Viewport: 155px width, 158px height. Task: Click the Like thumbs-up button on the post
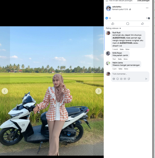point(113,24)
